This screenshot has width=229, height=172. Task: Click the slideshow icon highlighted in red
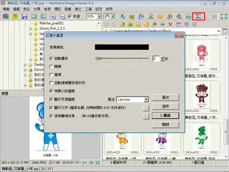pos(198,16)
